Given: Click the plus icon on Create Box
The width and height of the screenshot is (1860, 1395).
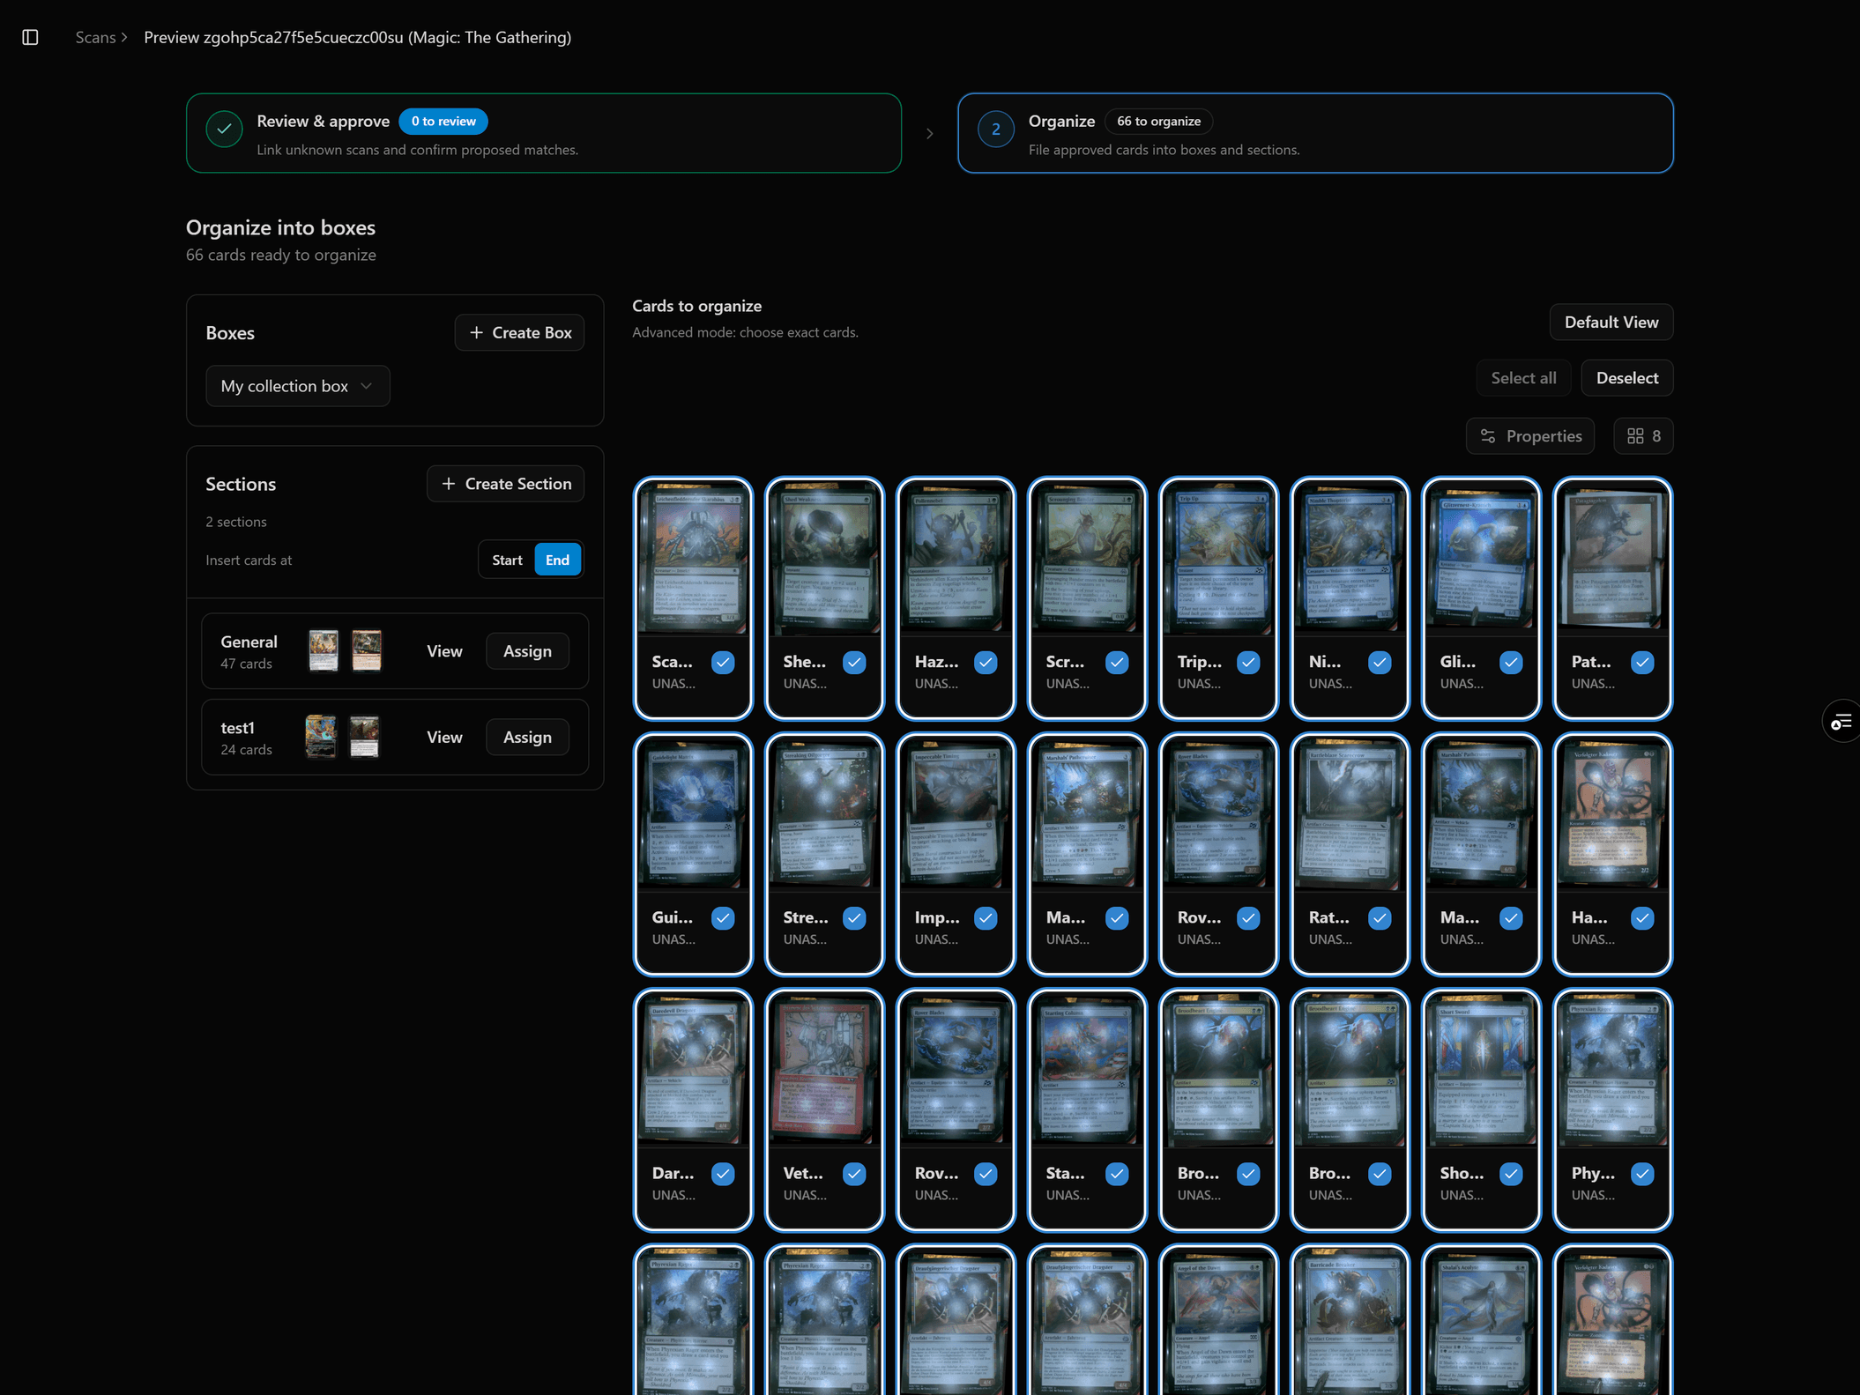Looking at the screenshot, I should (x=476, y=332).
